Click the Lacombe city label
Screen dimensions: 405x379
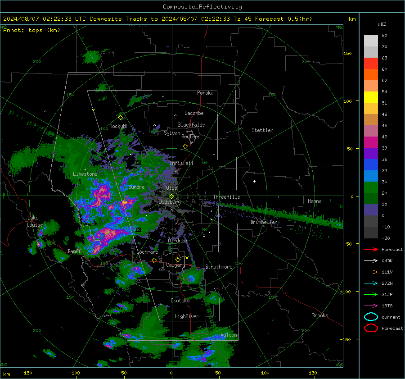(x=194, y=113)
